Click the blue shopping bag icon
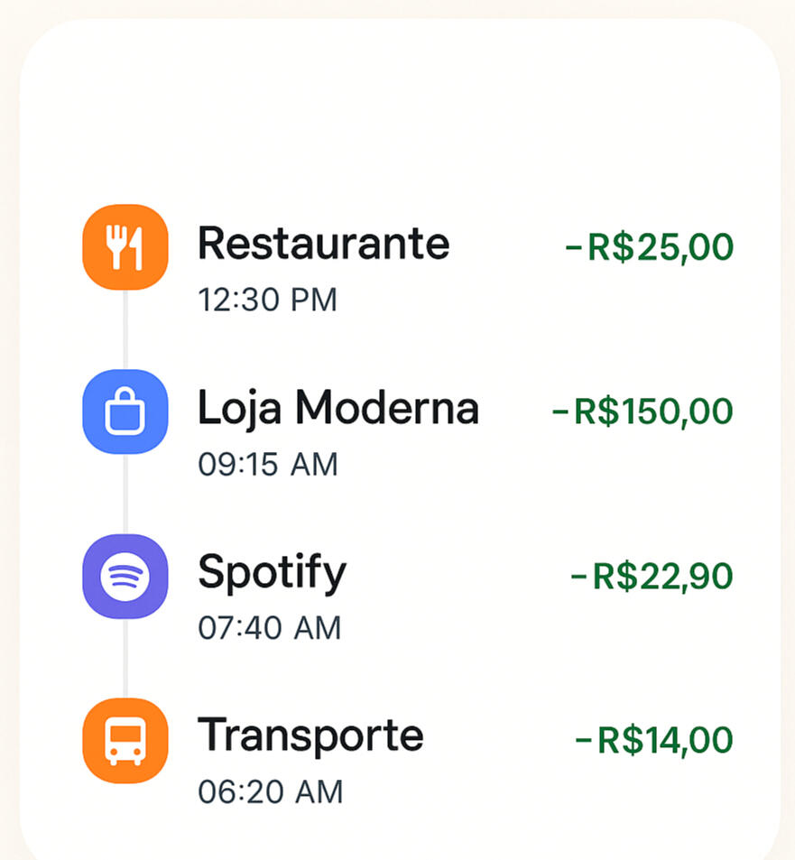795x860 pixels. point(125,412)
